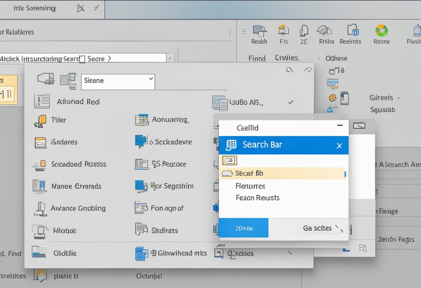Image resolution: width=421 pixels, height=288 pixels.
Task: Click the blue Scleadevre flag icon
Action: click(140, 141)
